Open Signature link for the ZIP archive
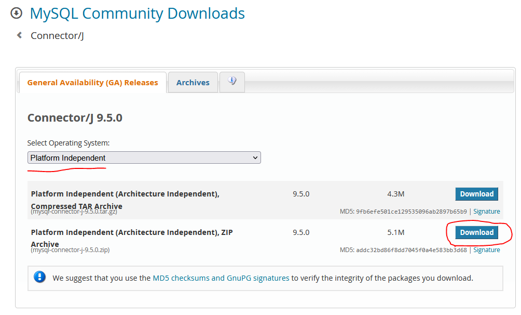This screenshot has width=521, height=315. [x=486, y=250]
